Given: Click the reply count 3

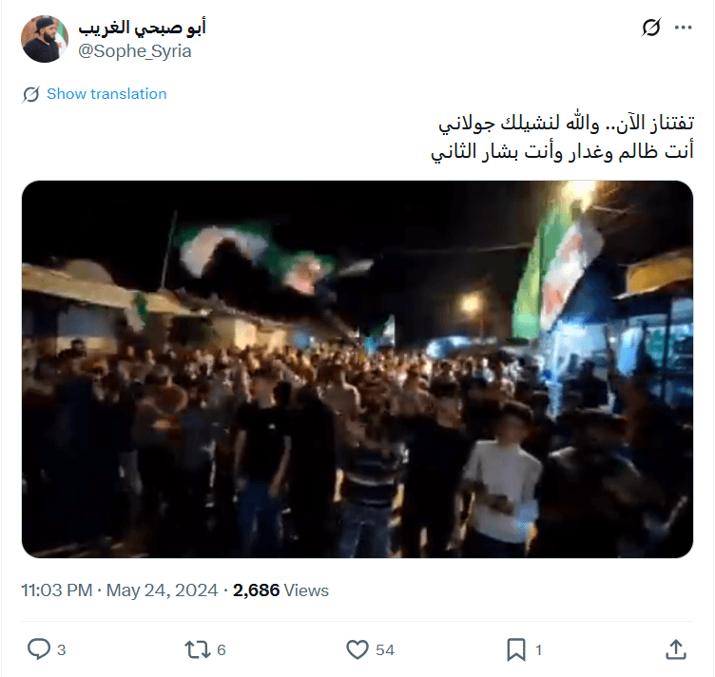Looking at the screenshot, I should [x=62, y=649].
